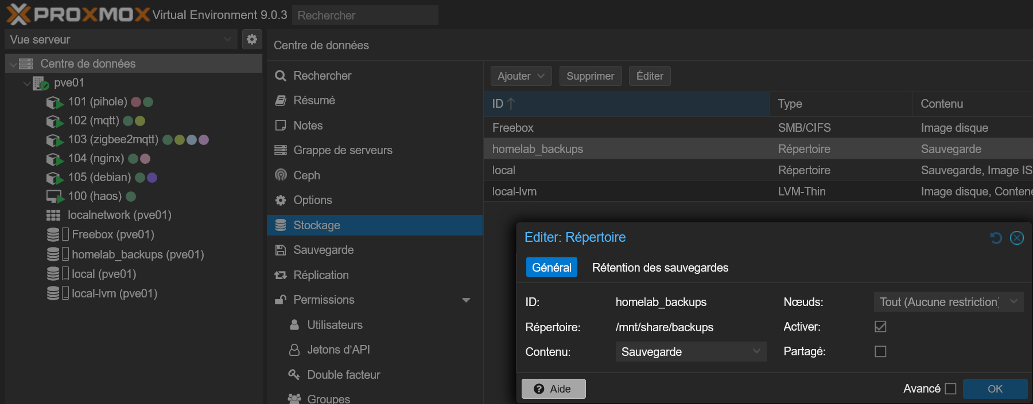This screenshot has height=404, width=1033.
Task: Toggle the Avancé checkbox
Action: (950, 389)
